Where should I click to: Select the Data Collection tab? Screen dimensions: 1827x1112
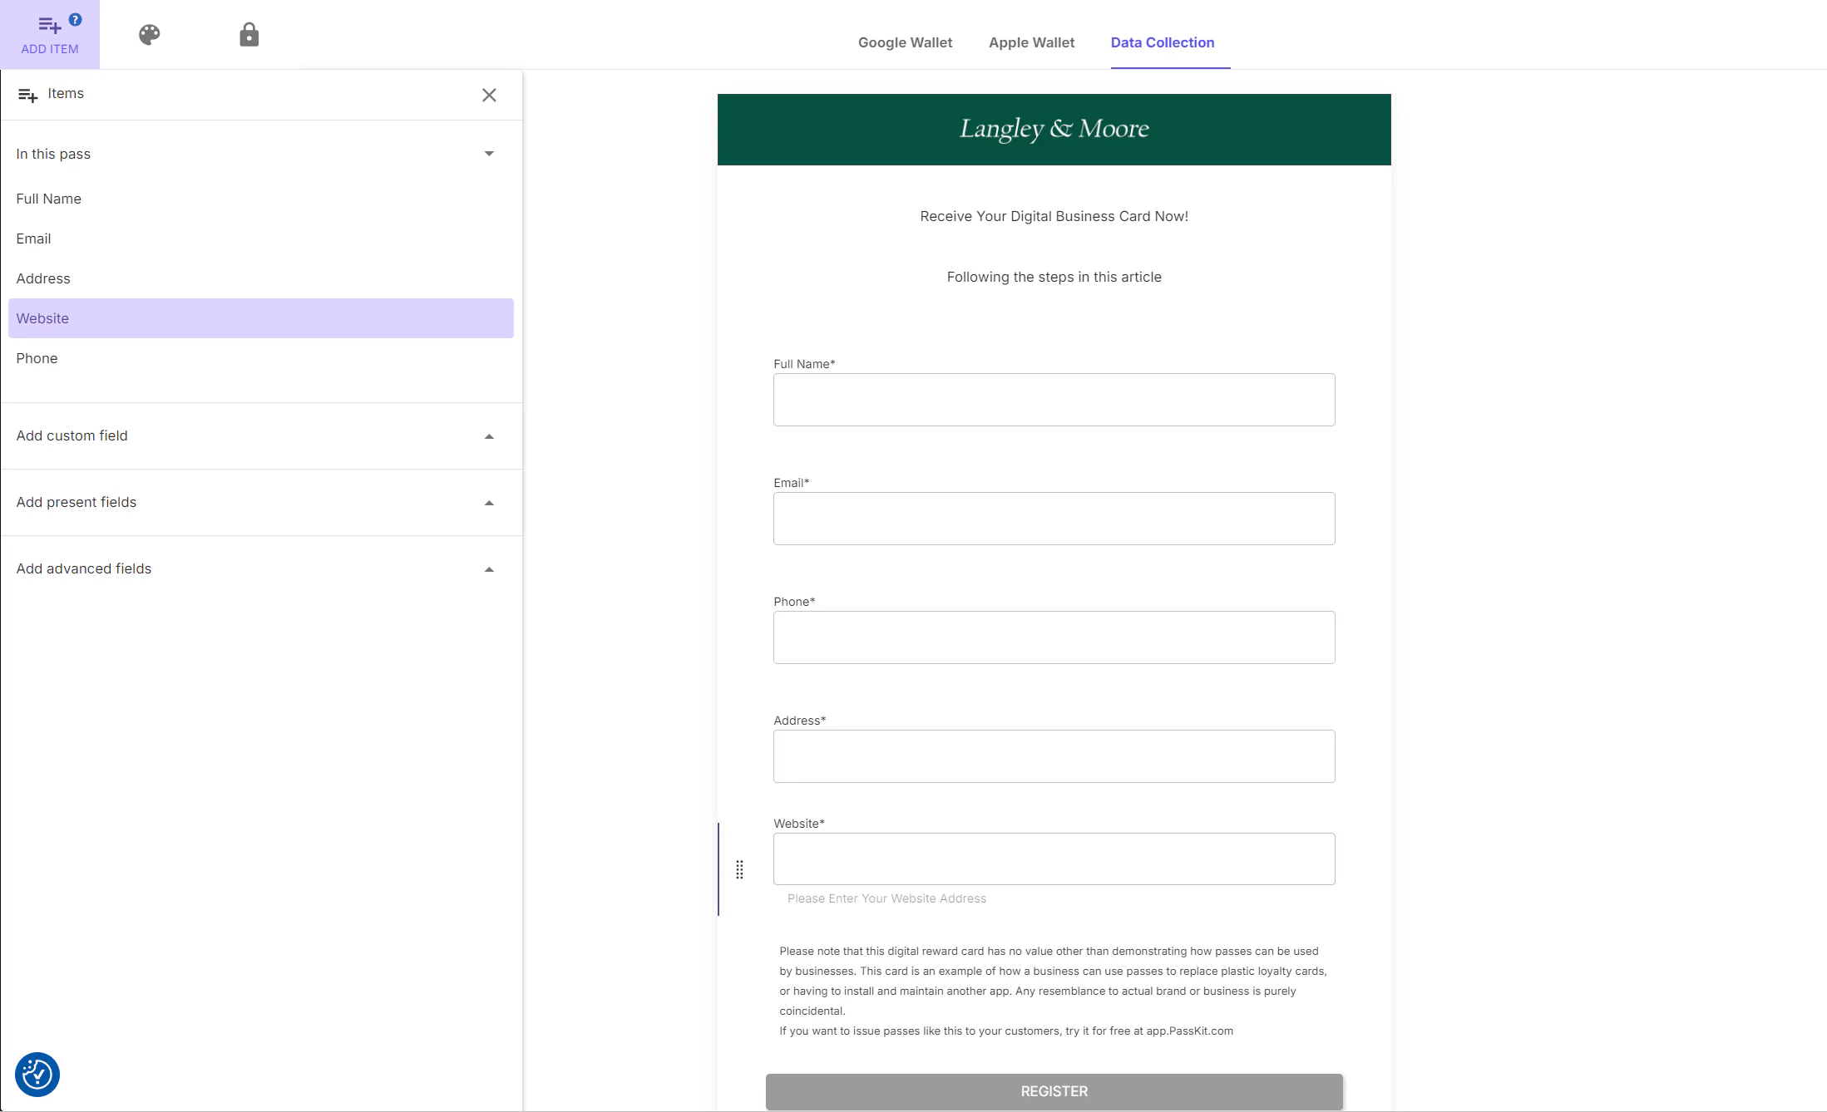pos(1163,42)
